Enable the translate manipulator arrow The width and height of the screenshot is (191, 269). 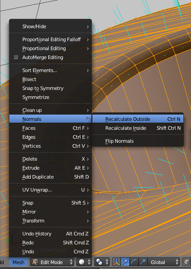(x=125, y=262)
